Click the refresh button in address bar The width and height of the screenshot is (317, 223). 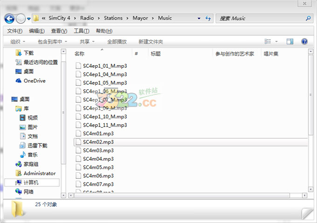pos(208,18)
